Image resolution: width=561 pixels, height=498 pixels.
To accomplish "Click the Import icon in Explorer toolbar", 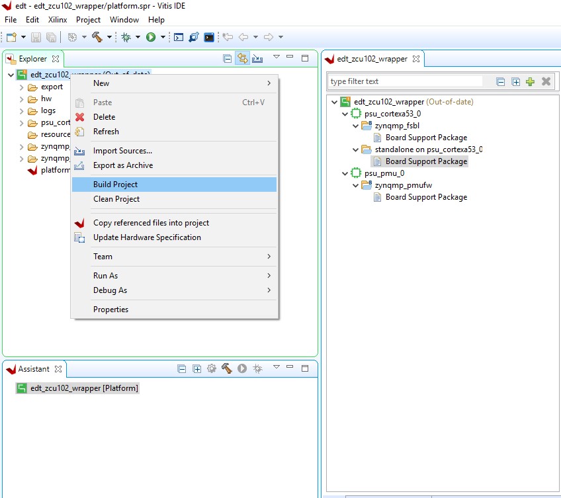I will click(257, 58).
